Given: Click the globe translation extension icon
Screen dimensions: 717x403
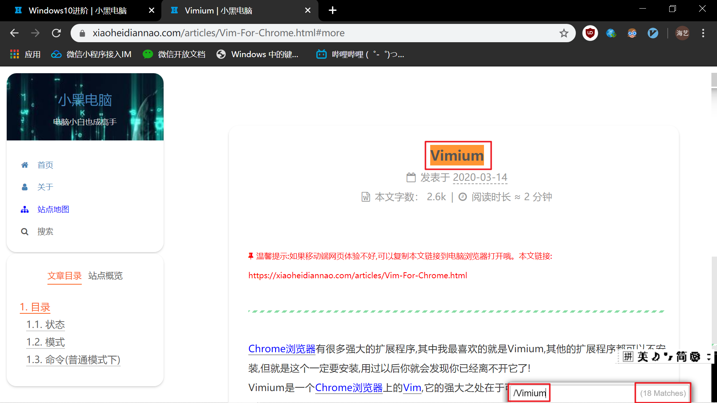Looking at the screenshot, I should pos(611,33).
